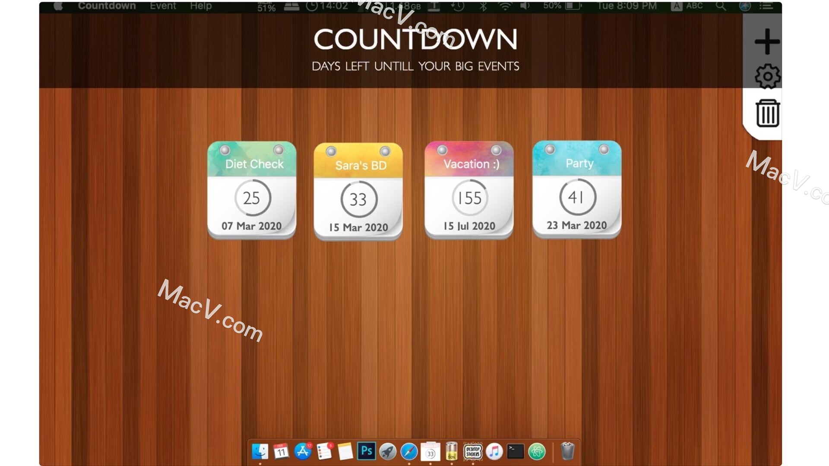Select the Diet Check countdown card
The height and width of the screenshot is (466, 829).
coord(252,190)
